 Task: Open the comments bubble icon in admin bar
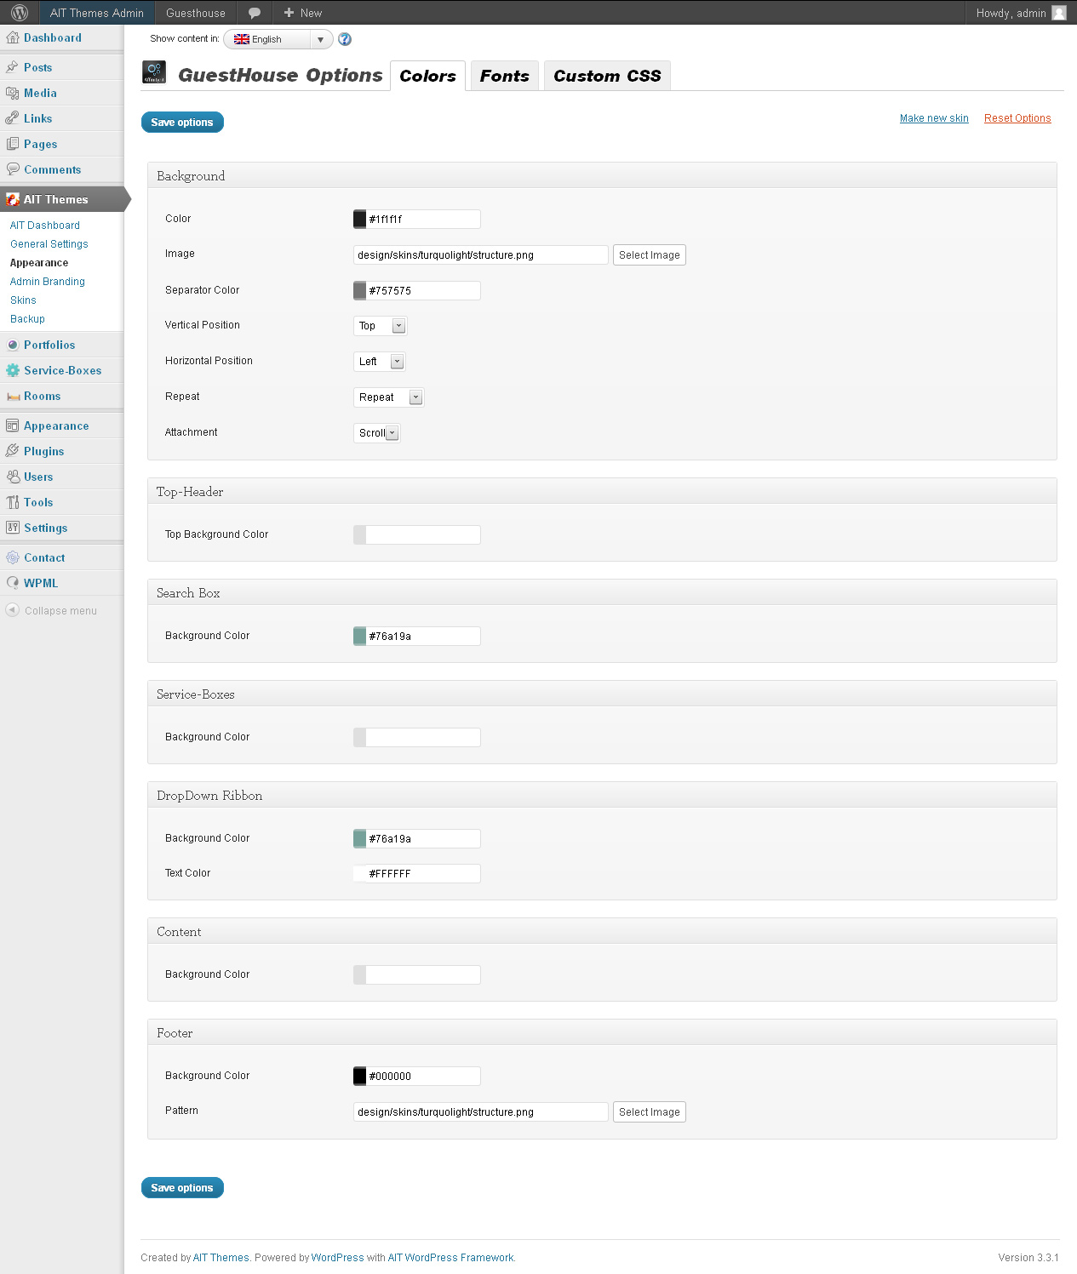click(x=254, y=13)
